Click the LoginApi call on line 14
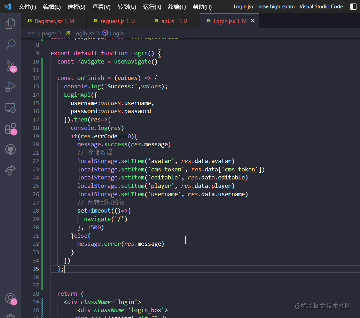The height and width of the screenshot is (318, 360). coord(77,95)
